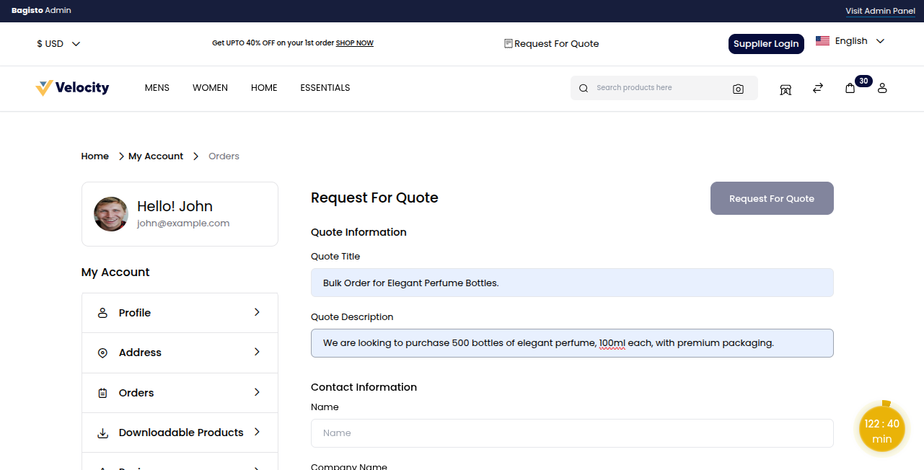Follow the SHOP NOW link
Image resolution: width=924 pixels, height=470 pixels.
click(354, 43)
